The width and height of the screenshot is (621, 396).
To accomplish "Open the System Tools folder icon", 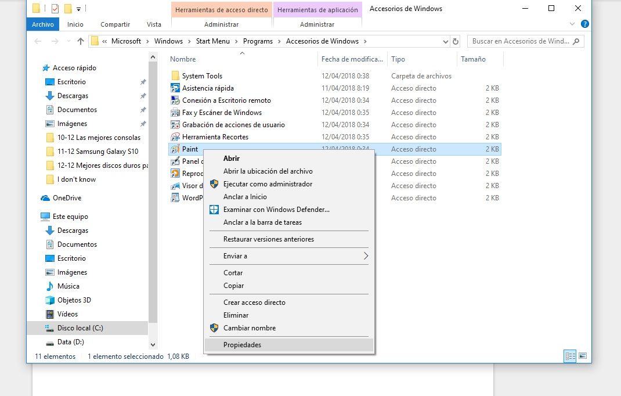I will click(176, 75).
